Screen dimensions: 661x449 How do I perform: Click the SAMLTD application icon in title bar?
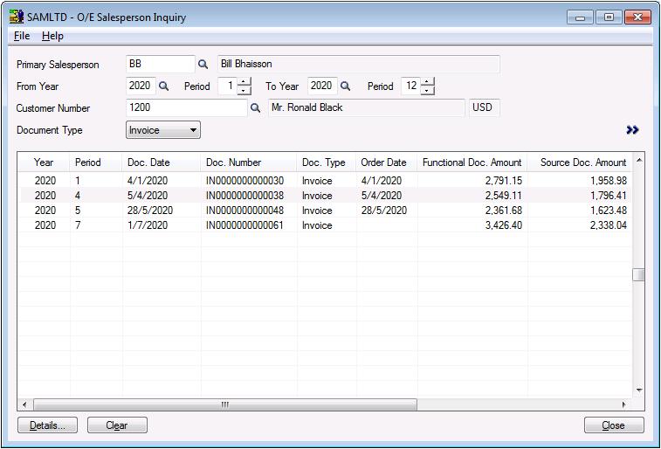[x=16, y=17]
